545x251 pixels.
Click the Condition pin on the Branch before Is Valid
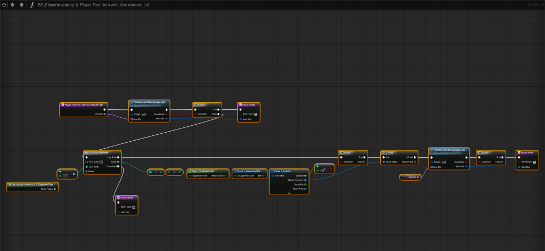click(x=341, y=162)
